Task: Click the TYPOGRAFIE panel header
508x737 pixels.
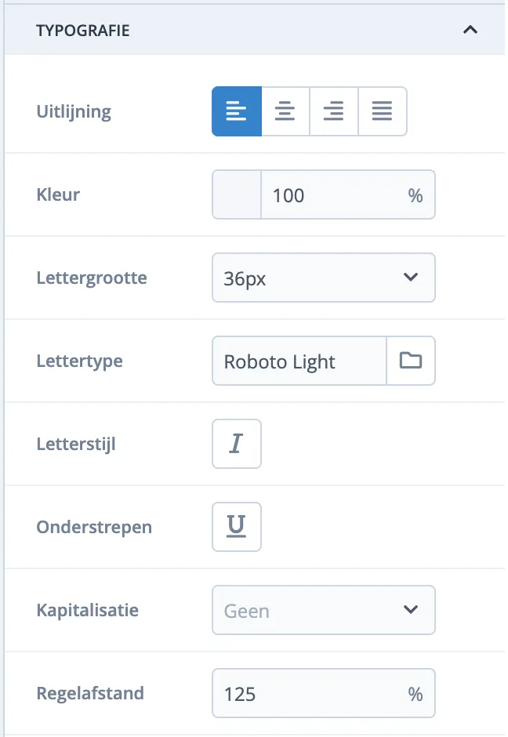Action: tap(82, 30)
